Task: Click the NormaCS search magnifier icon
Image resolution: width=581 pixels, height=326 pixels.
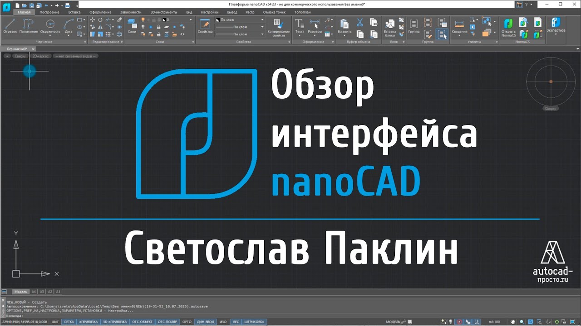Action: [524, 22]
